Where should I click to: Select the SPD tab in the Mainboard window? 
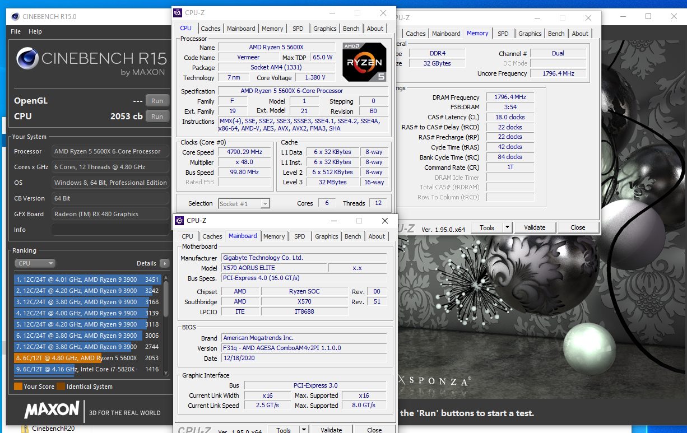tap(300, 236)
